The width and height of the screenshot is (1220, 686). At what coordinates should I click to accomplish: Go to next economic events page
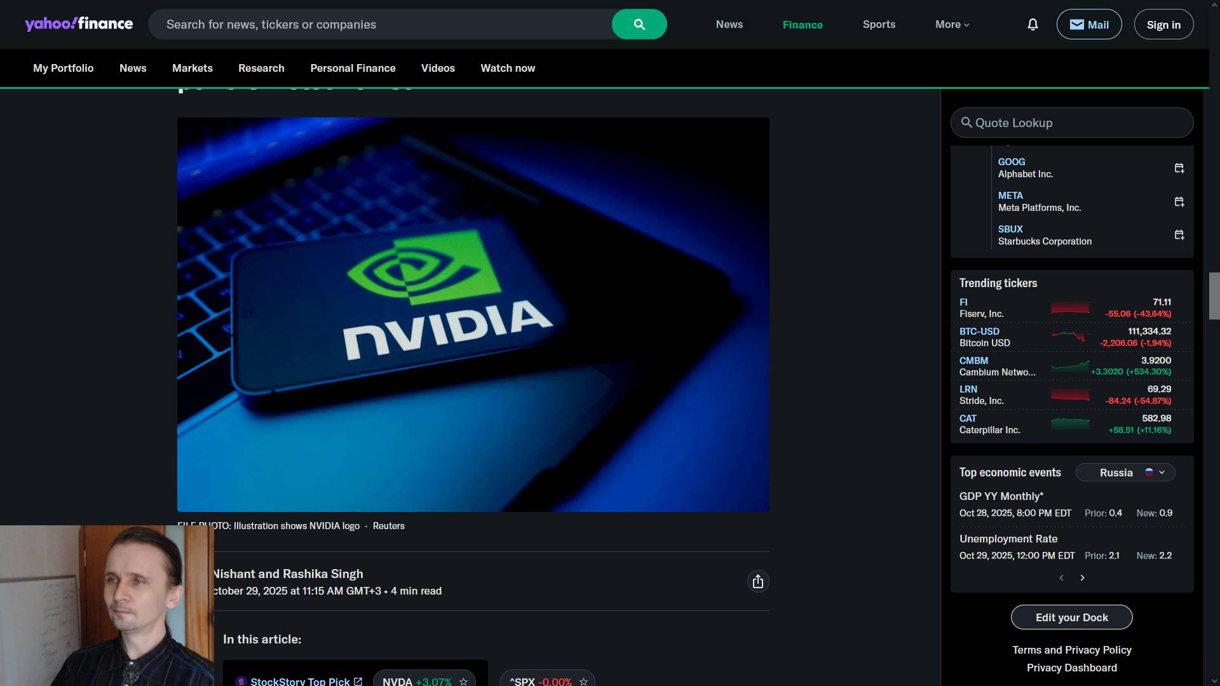(x=1082, y=577)
